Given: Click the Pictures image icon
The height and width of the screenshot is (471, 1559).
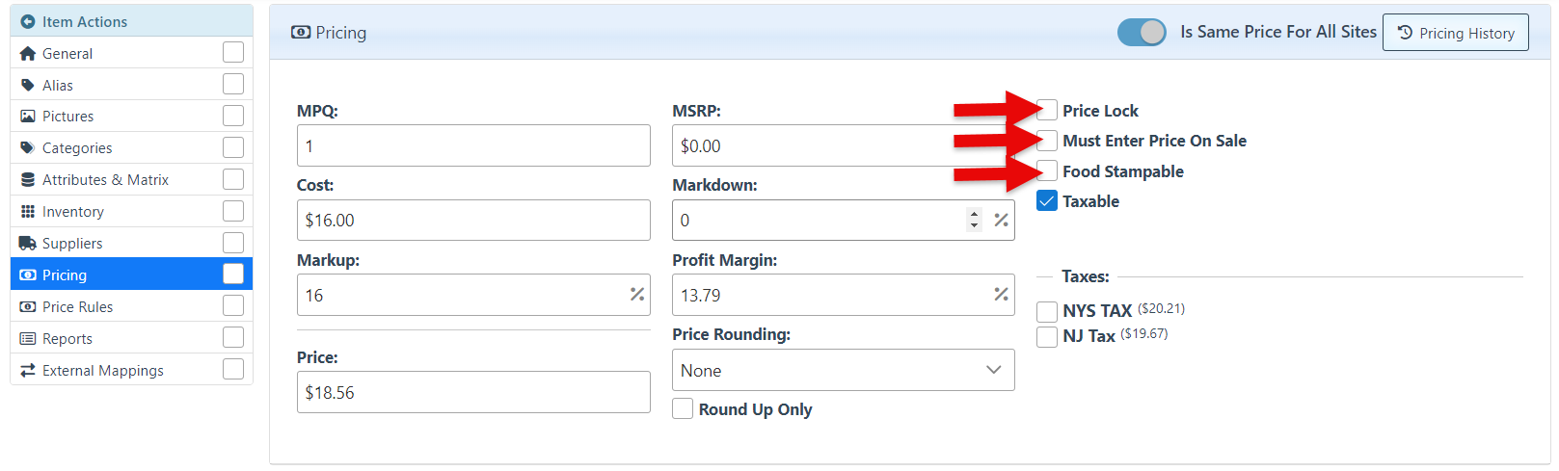Looking at the screenshot, I should pos(28,117).
